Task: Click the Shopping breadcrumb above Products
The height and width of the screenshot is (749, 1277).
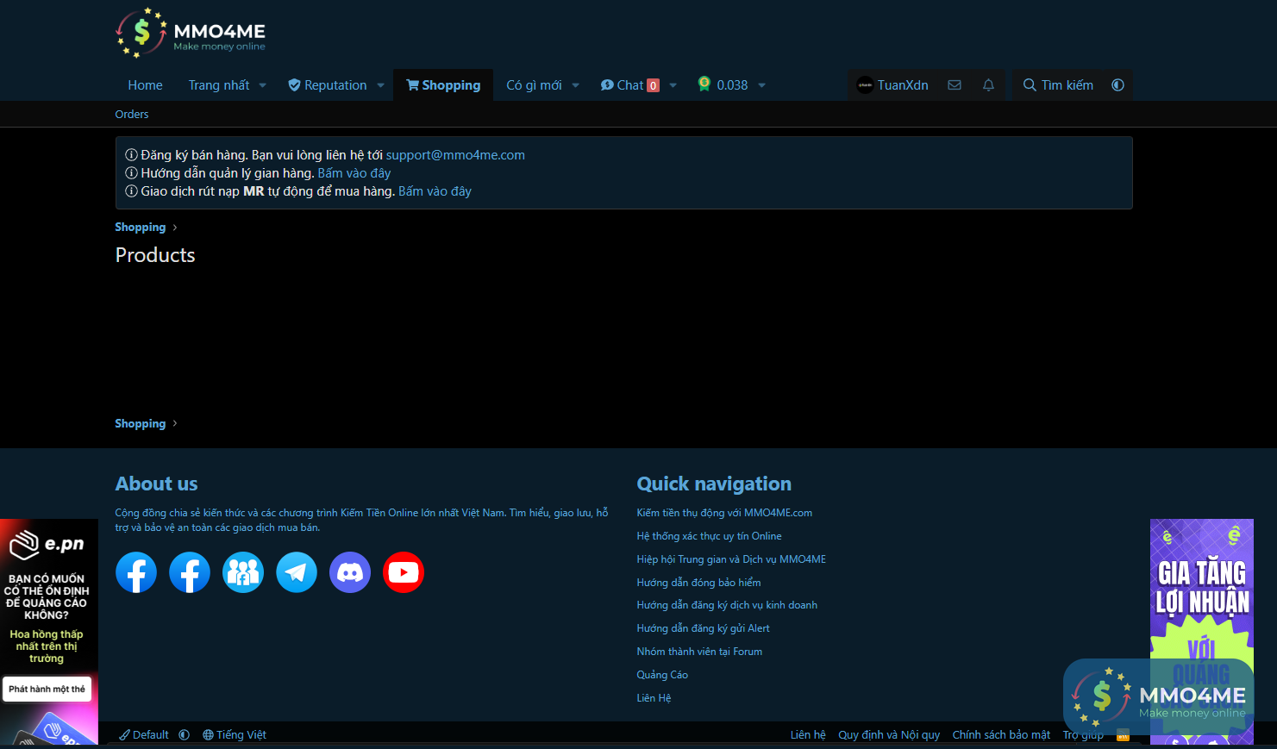Action: coord(141,228)
